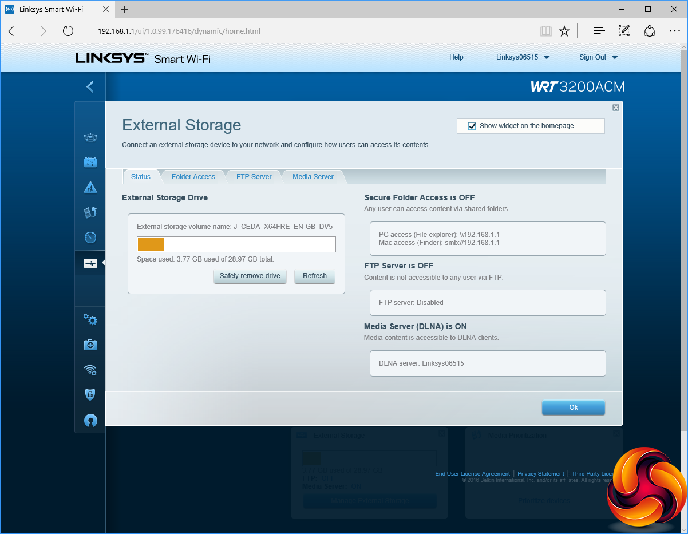Open Guest Access briefcase icon
Image resolution: width=688 pixels, height=534 pixels.
(x=90, y=162)
